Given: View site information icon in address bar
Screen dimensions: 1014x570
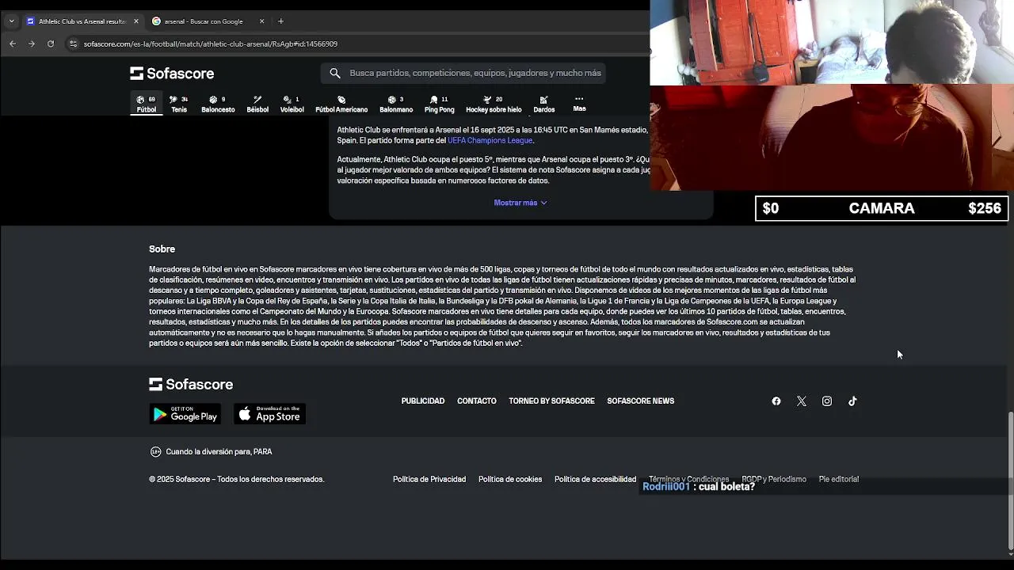Looking at the screenshot, I should (x=74, y=44).
